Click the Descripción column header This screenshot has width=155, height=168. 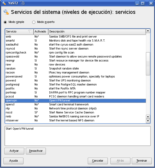click(97, 31)
